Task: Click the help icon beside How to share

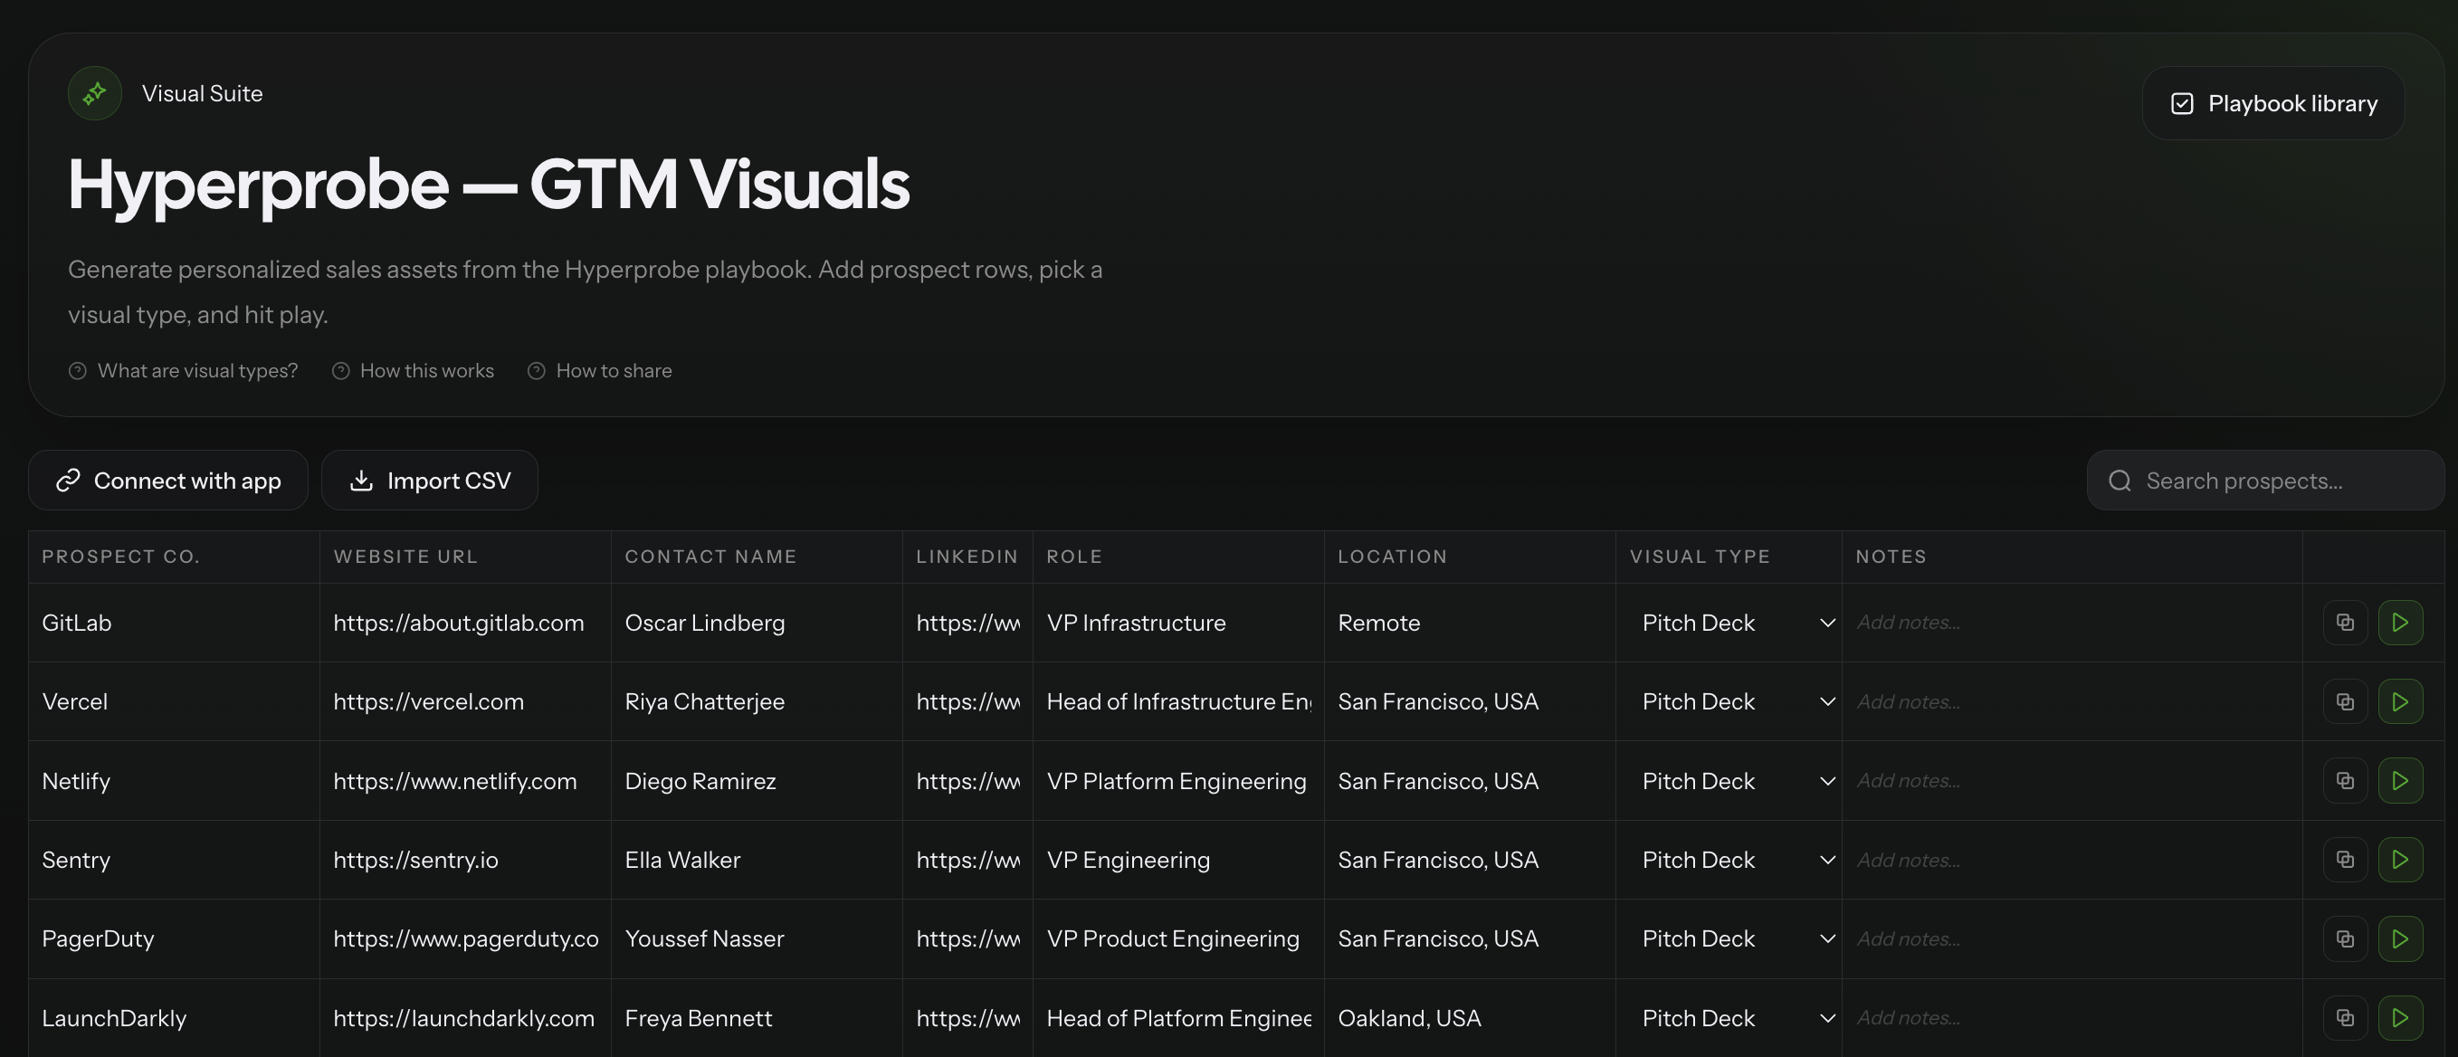Action: click(x=537, y=371)
